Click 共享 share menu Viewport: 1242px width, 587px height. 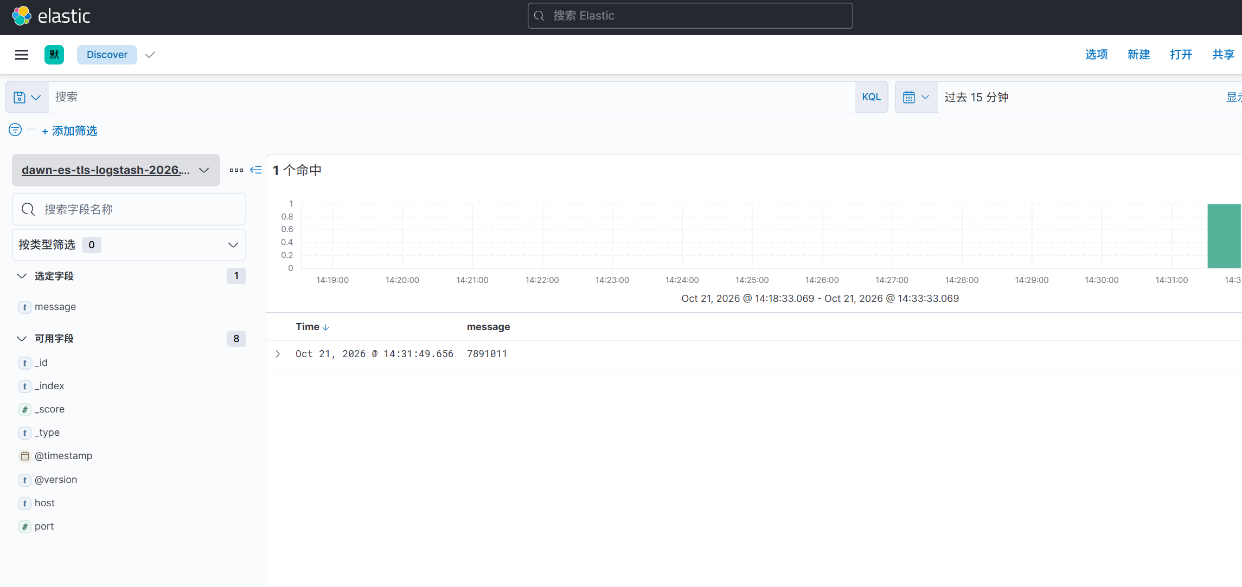click(x=1223, y=55)
